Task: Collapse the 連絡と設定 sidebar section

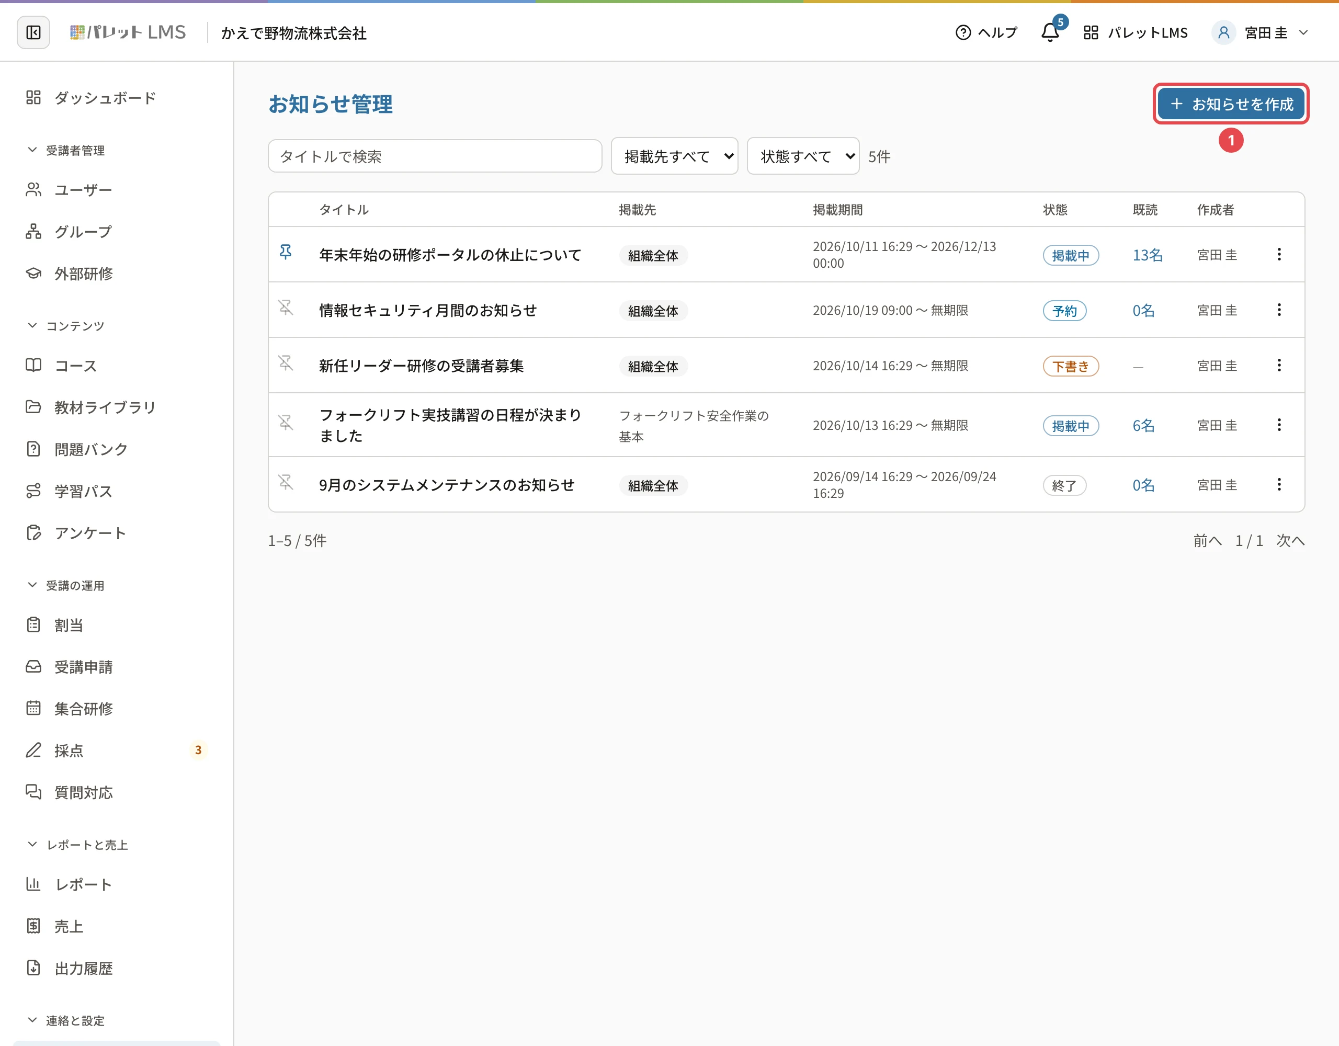Action: pyautogui.click(x=66, y=1021)
